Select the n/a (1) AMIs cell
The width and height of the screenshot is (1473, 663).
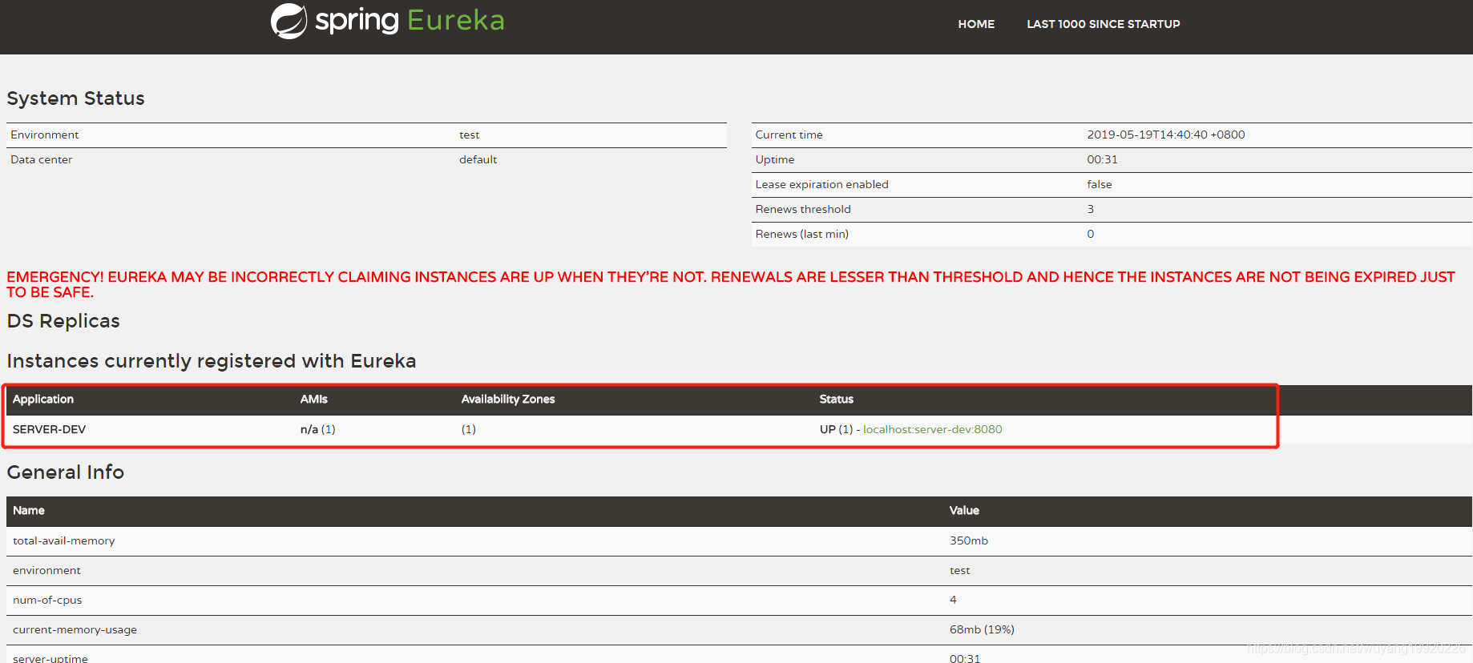coord(318,429)
